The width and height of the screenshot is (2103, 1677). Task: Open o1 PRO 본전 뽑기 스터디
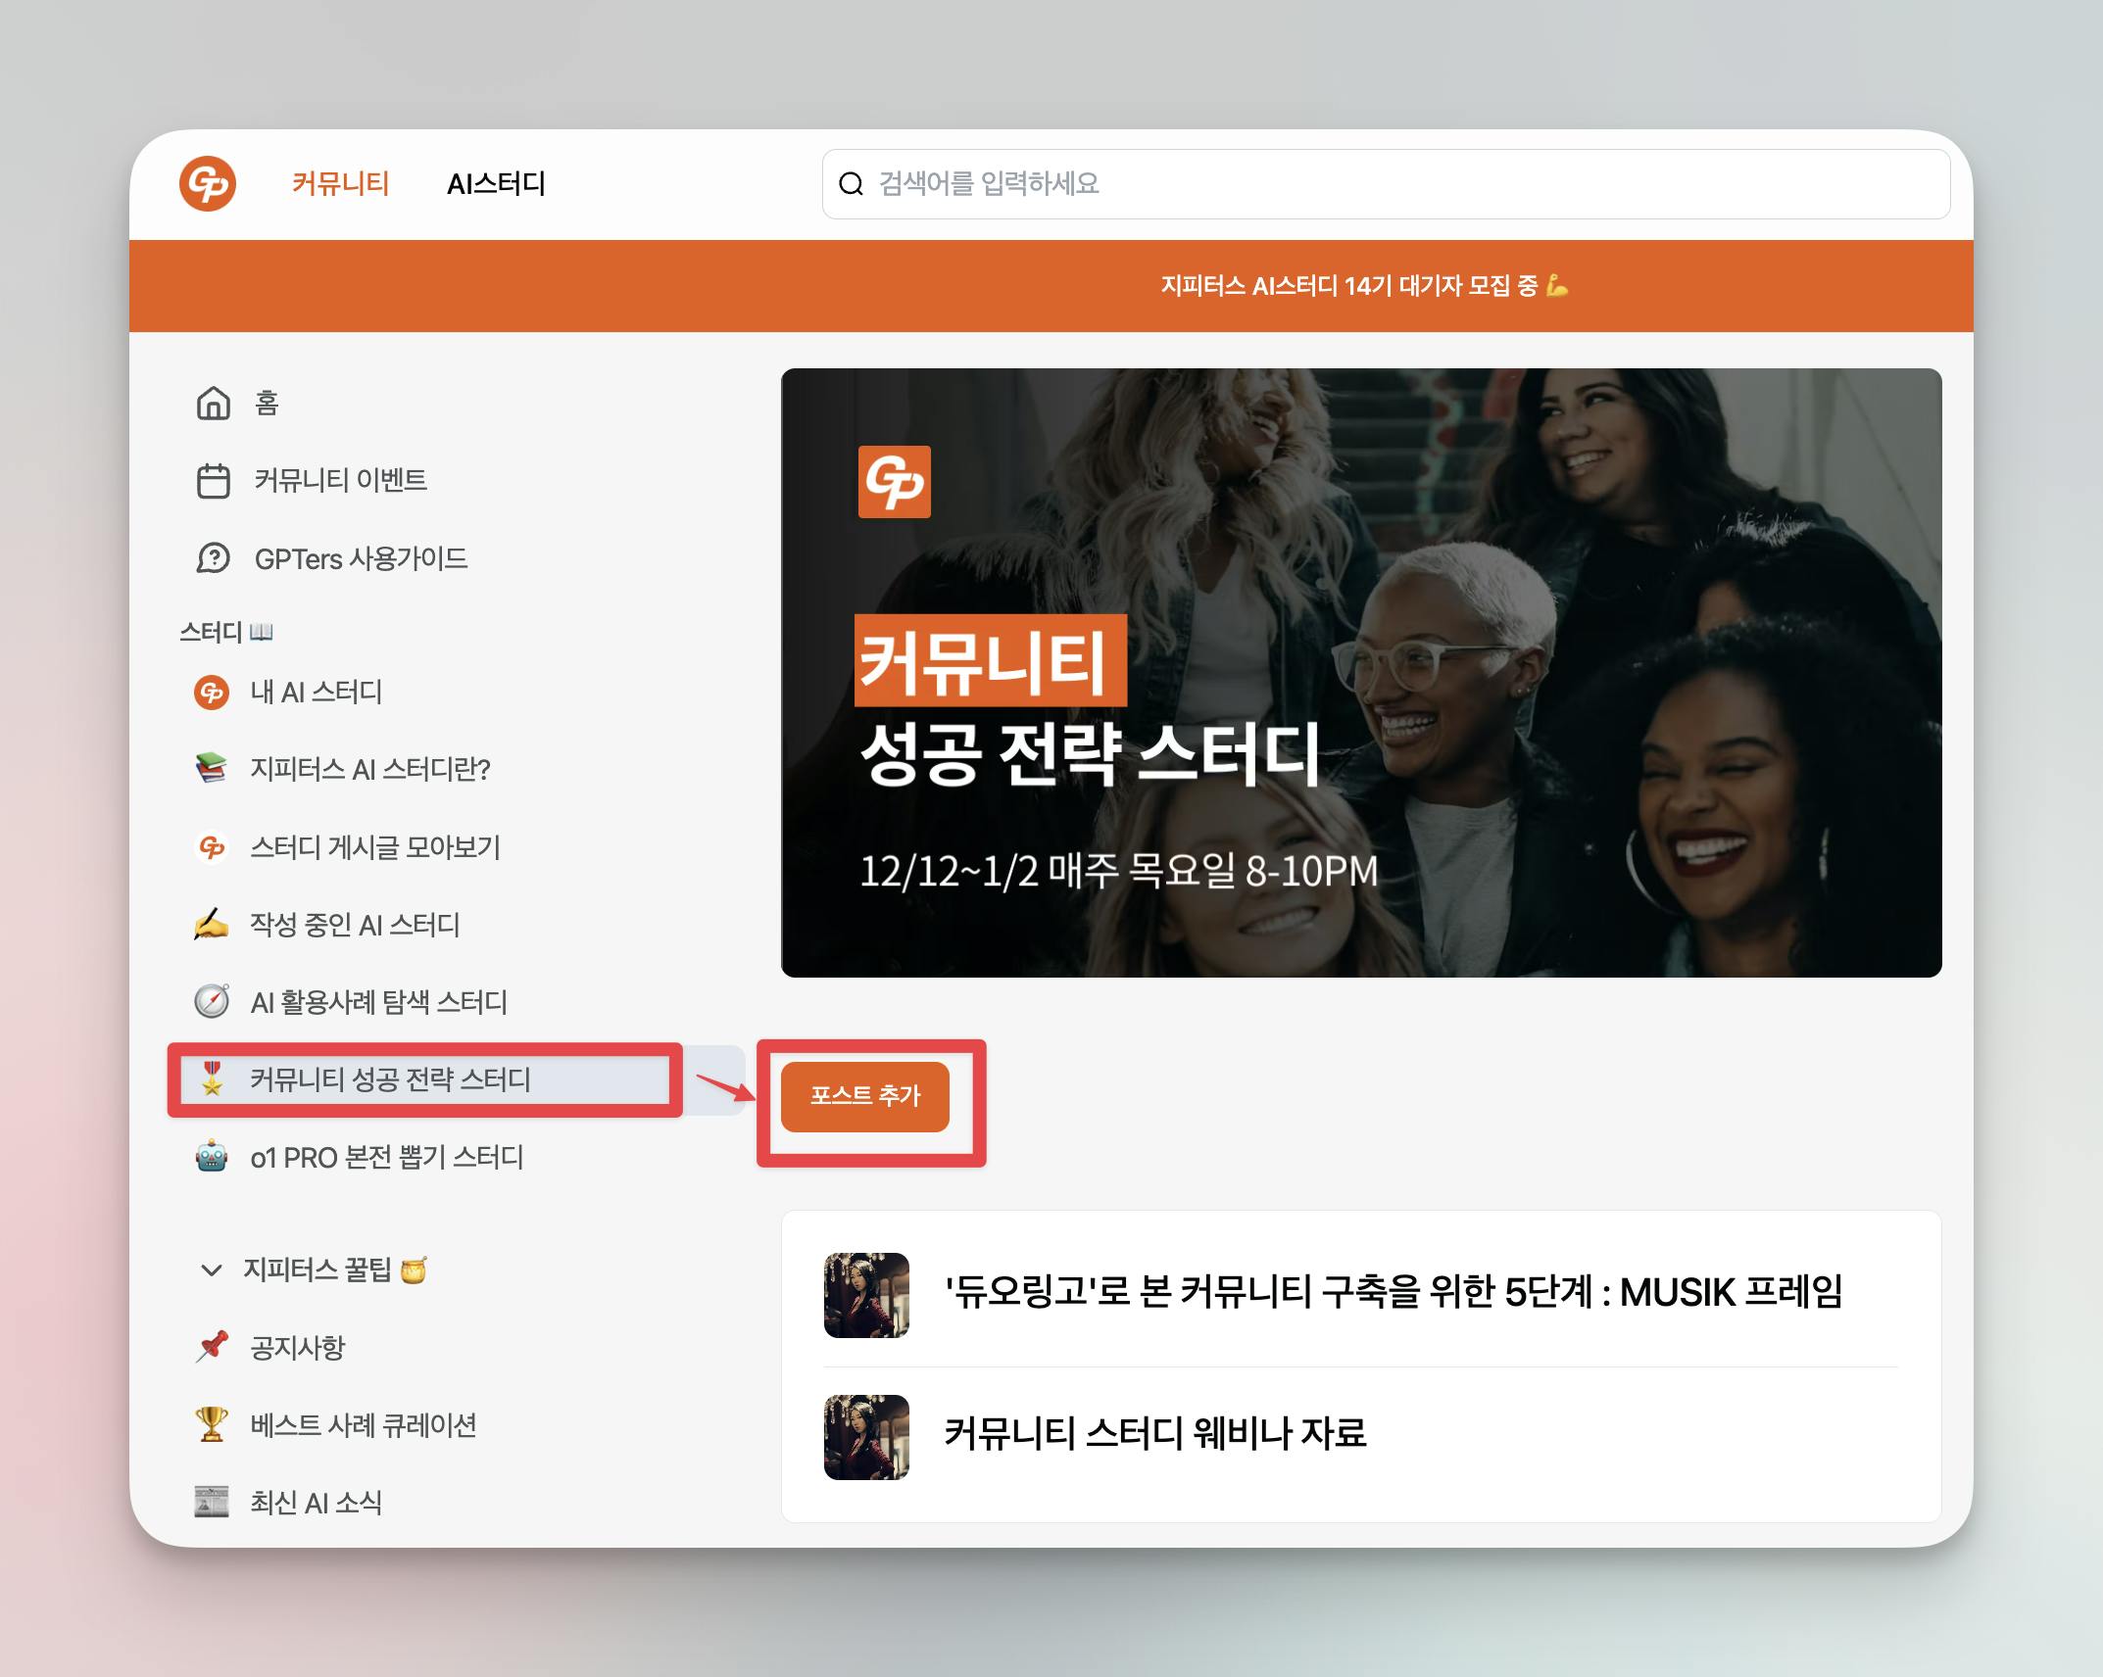pyautogui.click(x=387, y=1158)
